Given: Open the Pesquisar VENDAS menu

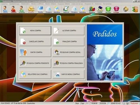Looking at the screenshot, I should (x=64, y=4).
